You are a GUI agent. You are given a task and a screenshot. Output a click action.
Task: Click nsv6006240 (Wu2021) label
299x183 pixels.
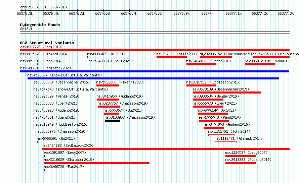pos(217,110)
